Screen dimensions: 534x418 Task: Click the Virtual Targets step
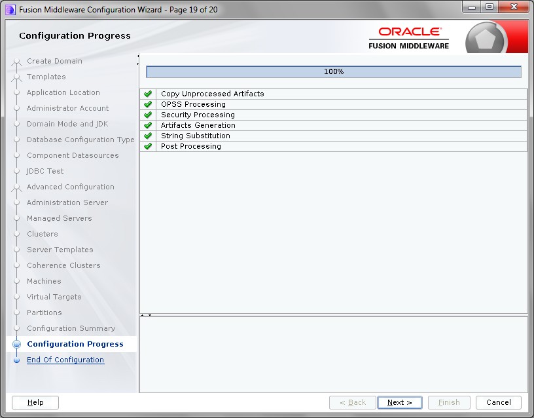pyautogui.click(x=54, y=297)
